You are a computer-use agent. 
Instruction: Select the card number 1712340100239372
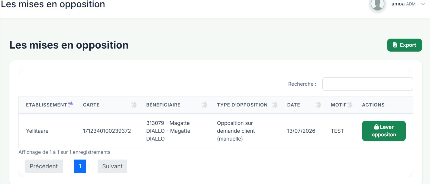(107, 131)
